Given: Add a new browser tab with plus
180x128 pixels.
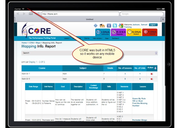Looking at the screenshot, I should [x=163, y=19].
